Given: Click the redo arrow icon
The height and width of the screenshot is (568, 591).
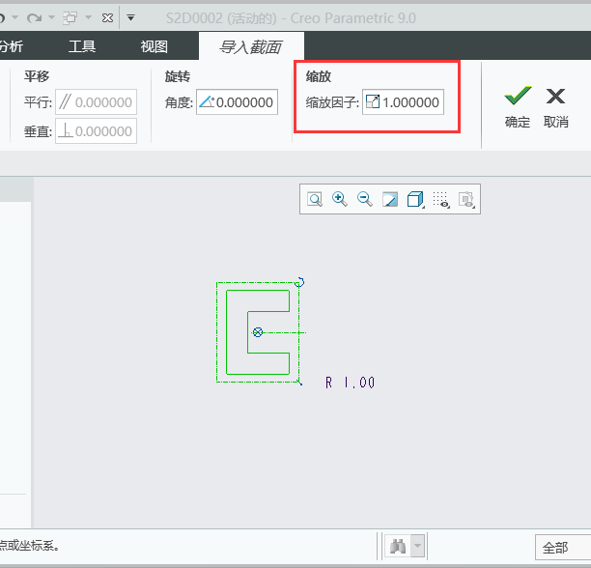Looking at the screenshot, I should [x=34, y=17].
